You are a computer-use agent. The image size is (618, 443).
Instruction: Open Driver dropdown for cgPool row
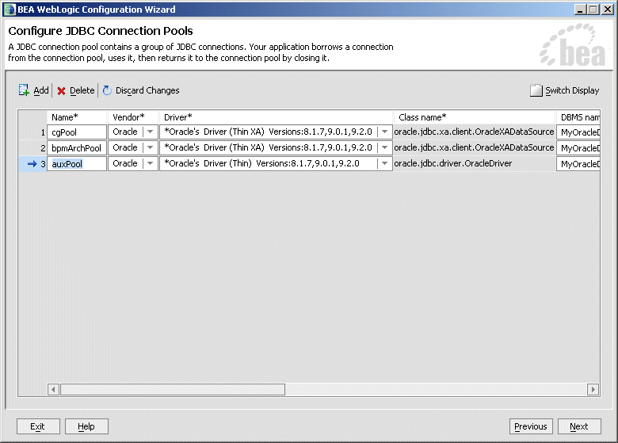point(385,132)
